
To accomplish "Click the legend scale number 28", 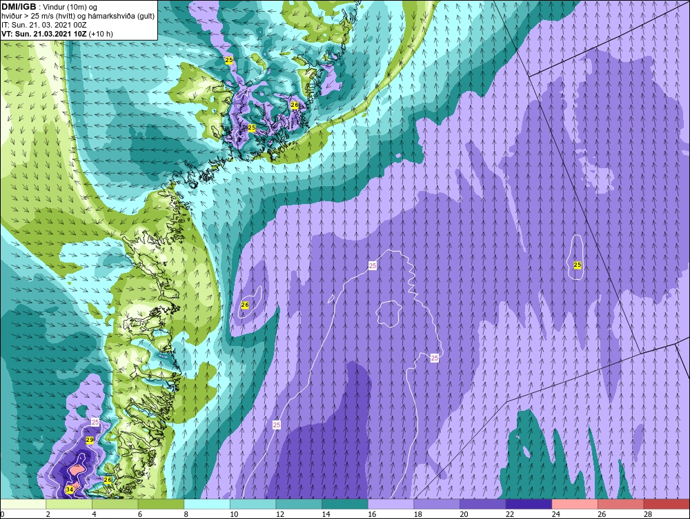I will (648, 514).
